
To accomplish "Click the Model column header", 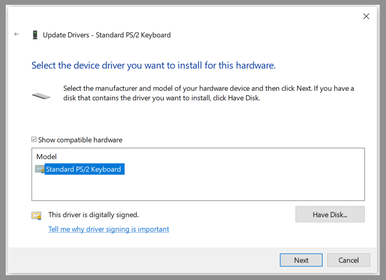I will pos(47,157).
